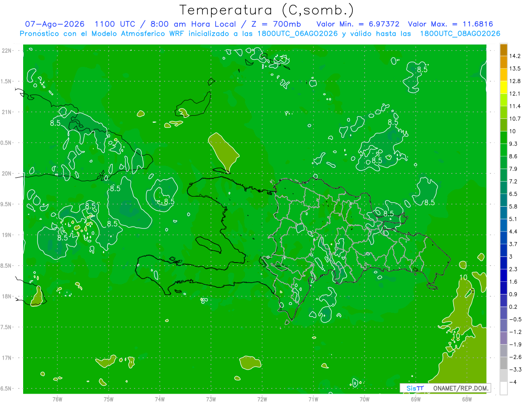Click the 21N latitude axis label
The width and height of the screenshot is (524, 405).
pyautogui.click(x=7, y=112)
